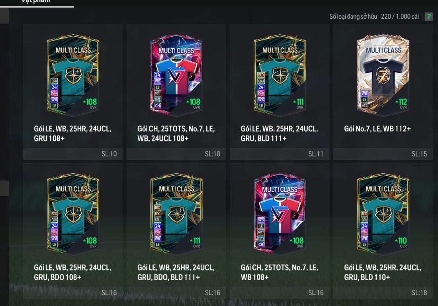This screenshot has height=306, width=438.
Task: Click the green question mark help icon
Action: click(x=428, y=17)
